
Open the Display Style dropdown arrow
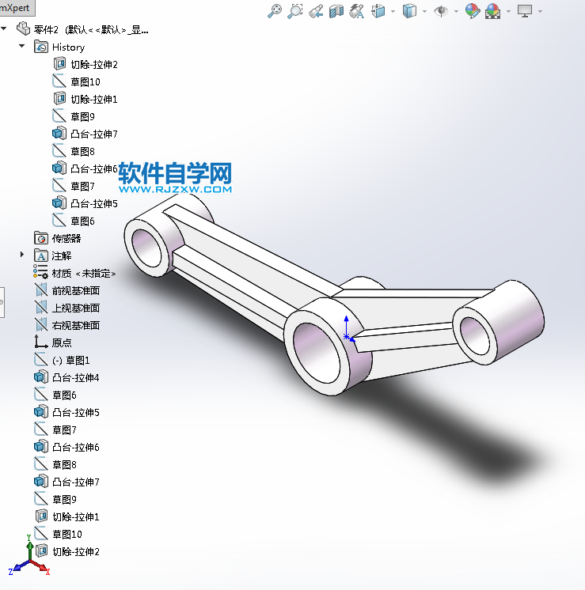click(x=424, y=11)
